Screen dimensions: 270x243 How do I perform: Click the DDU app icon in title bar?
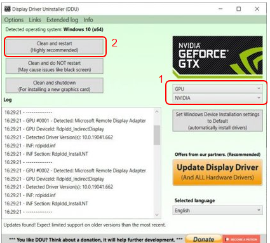coord(8,9)
